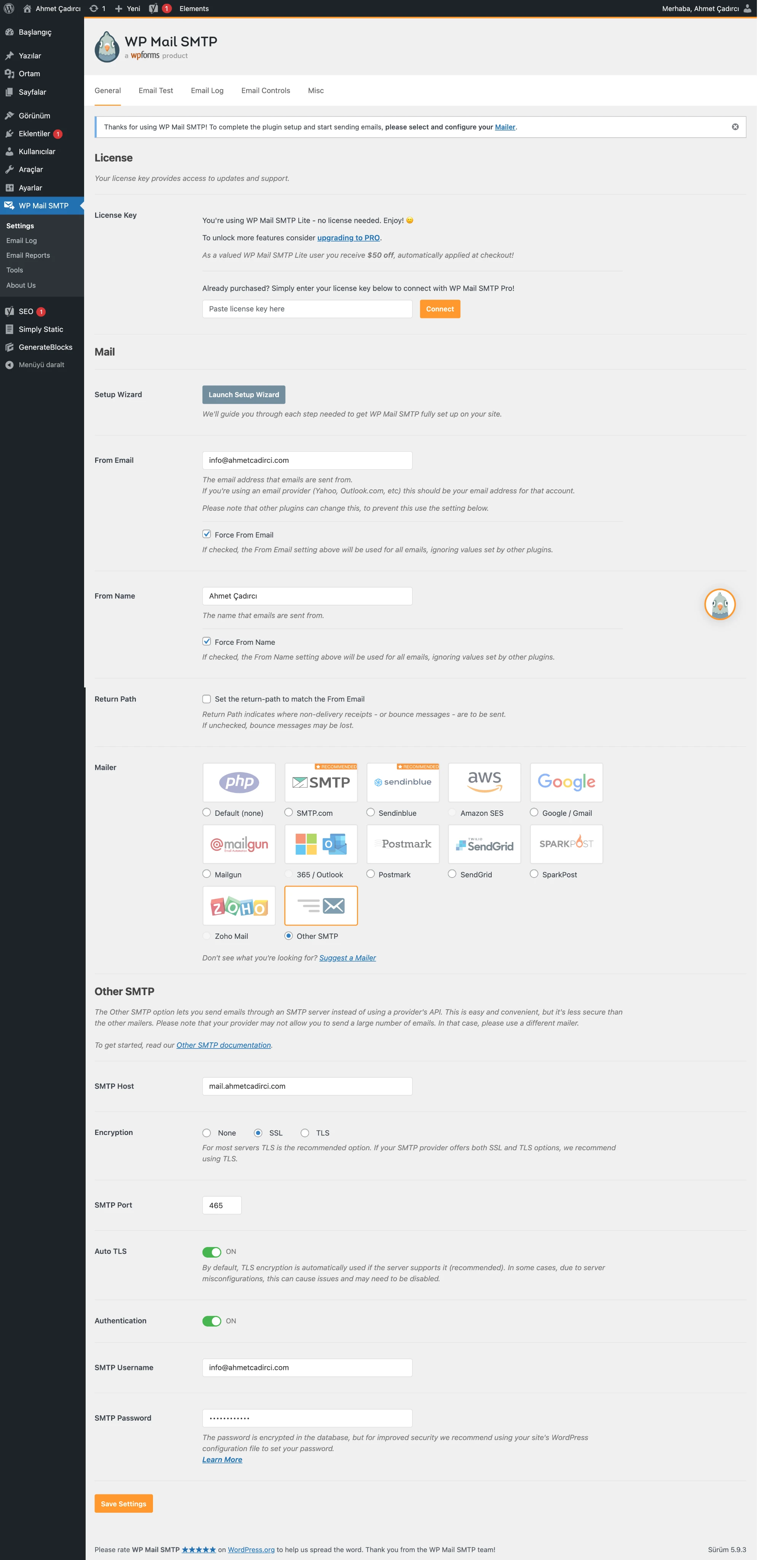
Task: Click the SendGrid logo tile
Action: coord(484,844)
